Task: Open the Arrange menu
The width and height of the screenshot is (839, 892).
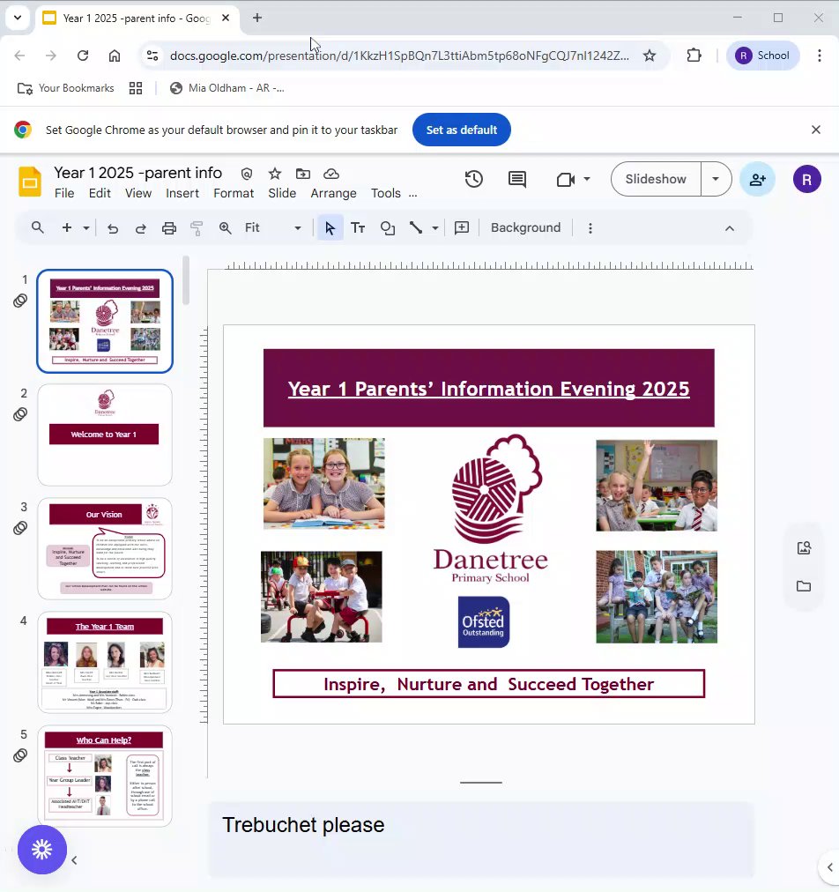Action: 333,193
